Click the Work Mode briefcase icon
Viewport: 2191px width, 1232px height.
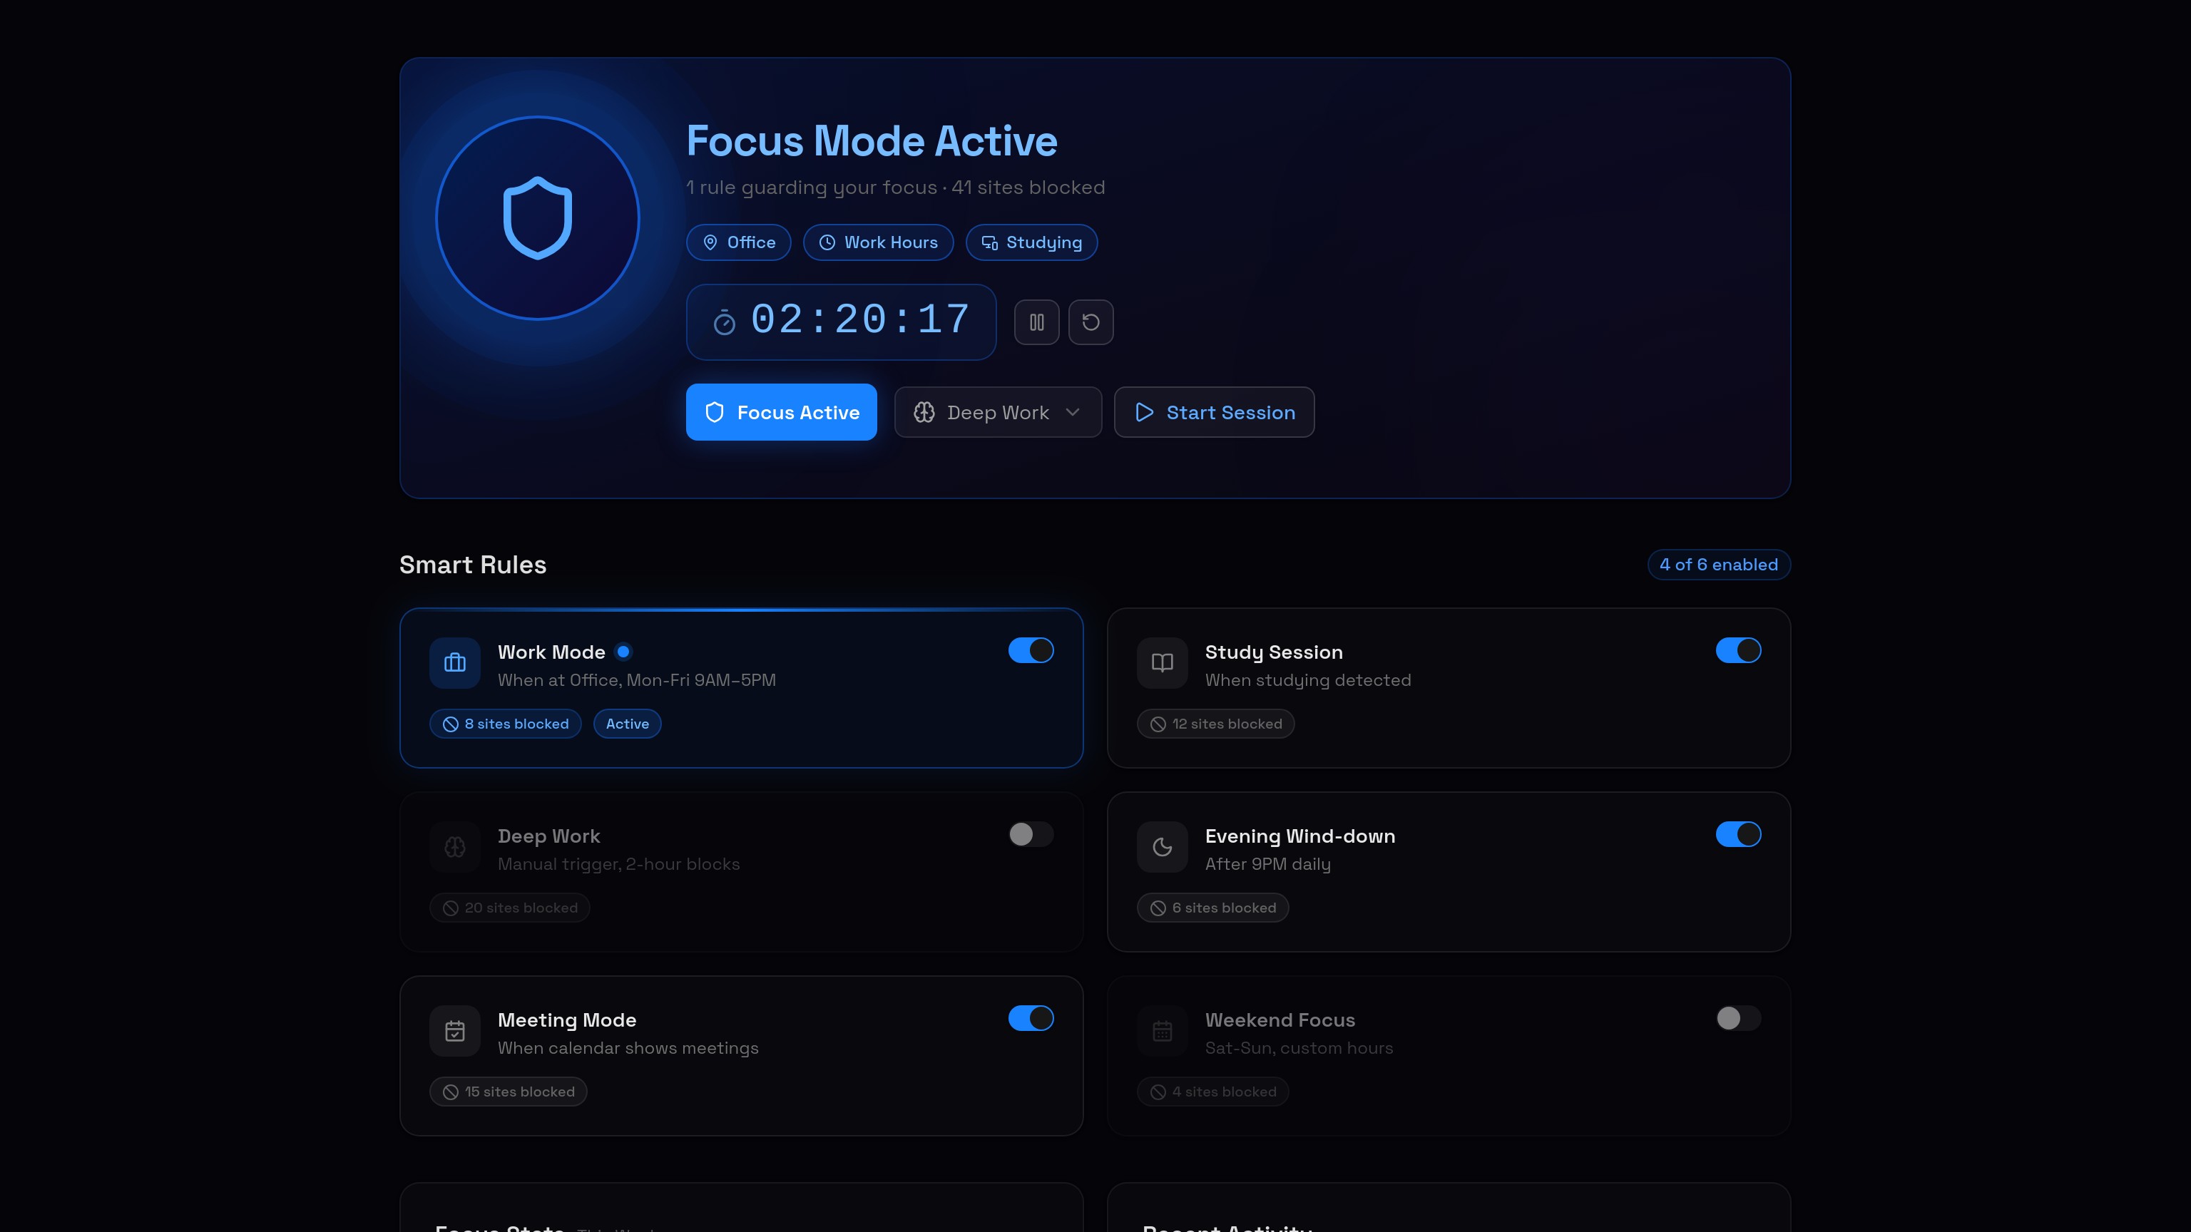(455, 662)
